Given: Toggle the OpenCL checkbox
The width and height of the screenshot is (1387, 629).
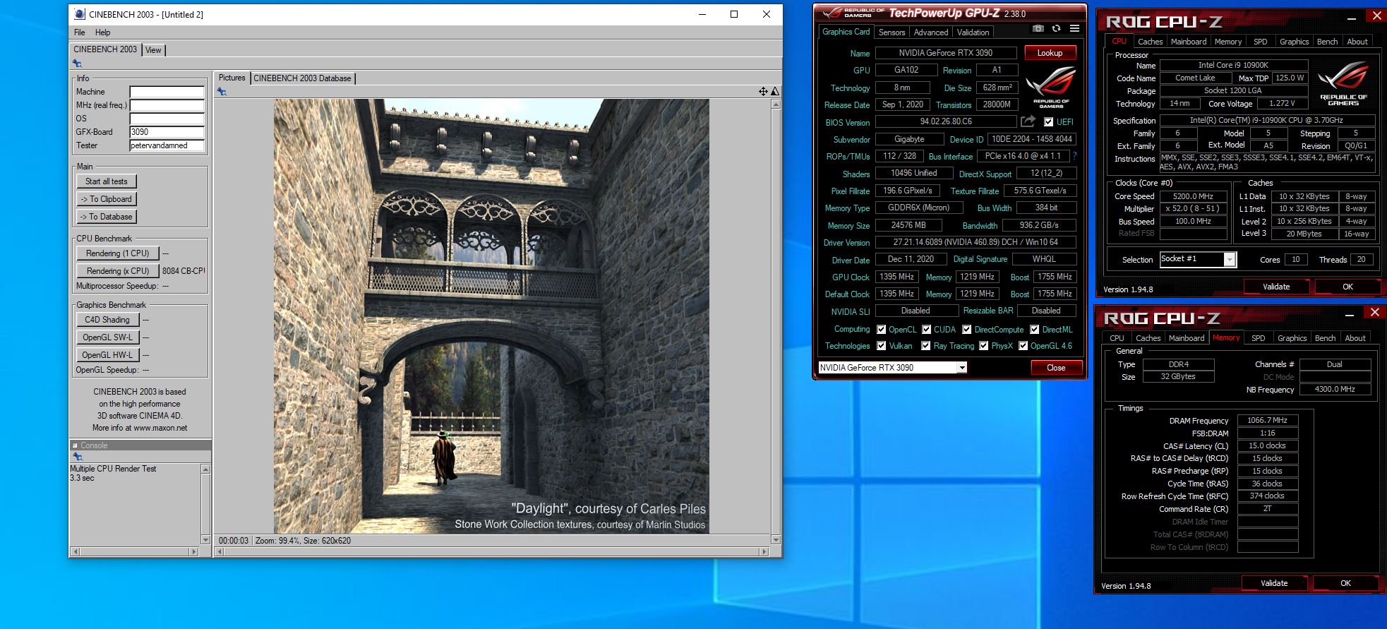Looking at the screenshot, I should pyautogui.click(x=881, y=330).
